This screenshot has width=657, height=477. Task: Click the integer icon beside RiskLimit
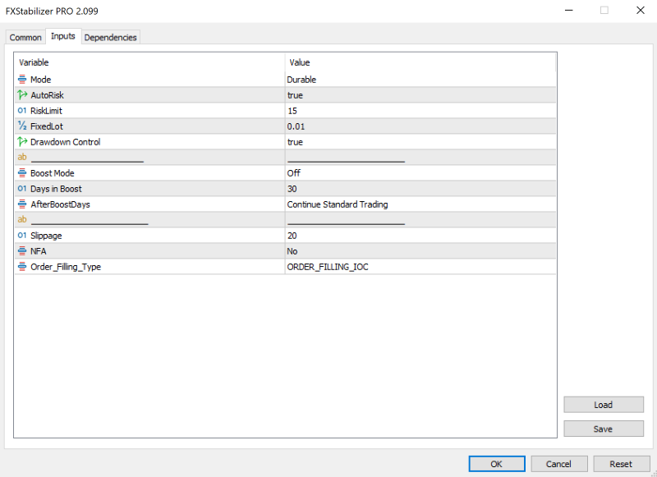tap(22, 111)
